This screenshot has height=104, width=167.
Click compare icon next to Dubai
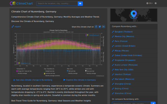click(x=113, y=55)
